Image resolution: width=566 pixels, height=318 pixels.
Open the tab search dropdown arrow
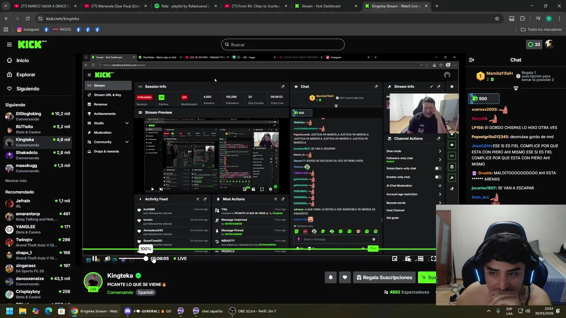point(6,6)
